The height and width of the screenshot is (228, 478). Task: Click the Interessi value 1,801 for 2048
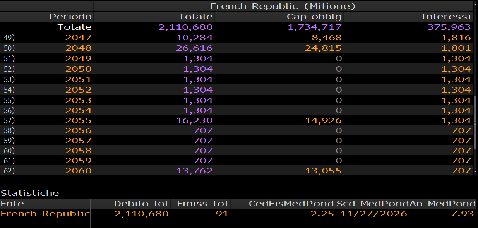tap(456, 48)
